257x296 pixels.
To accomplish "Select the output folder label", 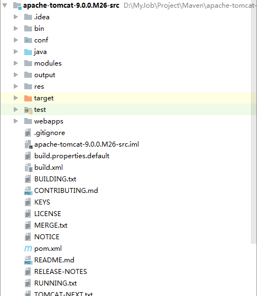I will (45, 75).
